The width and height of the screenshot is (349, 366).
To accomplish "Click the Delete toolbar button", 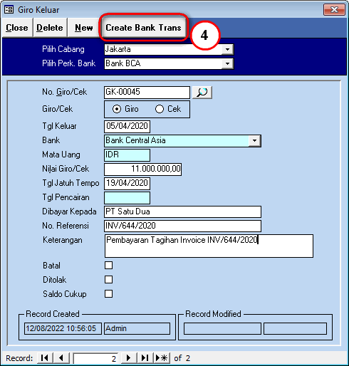I will tap(50, 28).
